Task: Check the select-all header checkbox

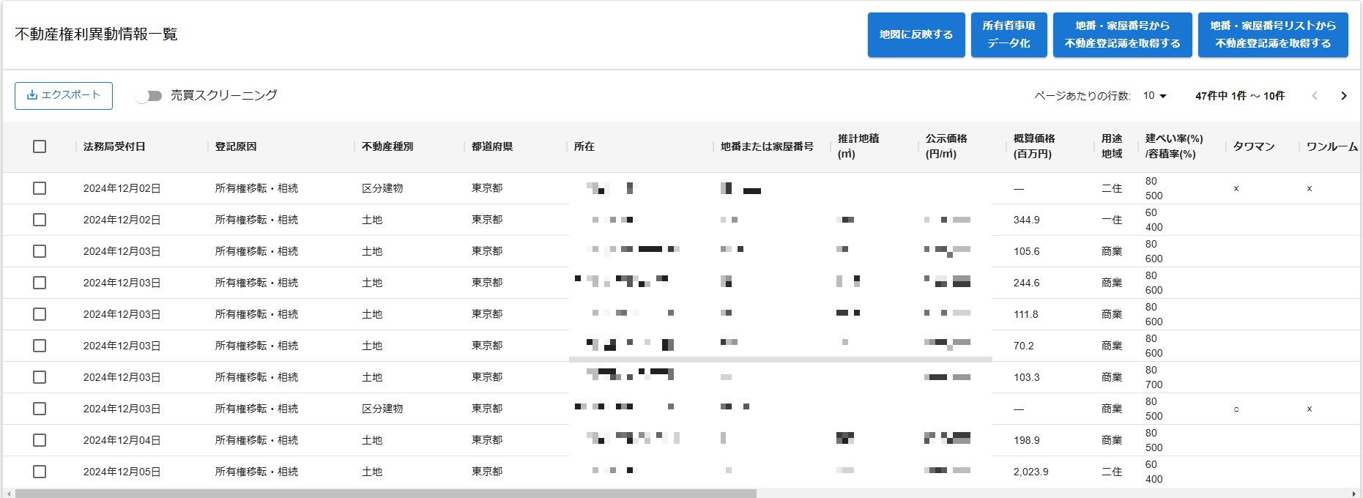Action: coord(40,146)
